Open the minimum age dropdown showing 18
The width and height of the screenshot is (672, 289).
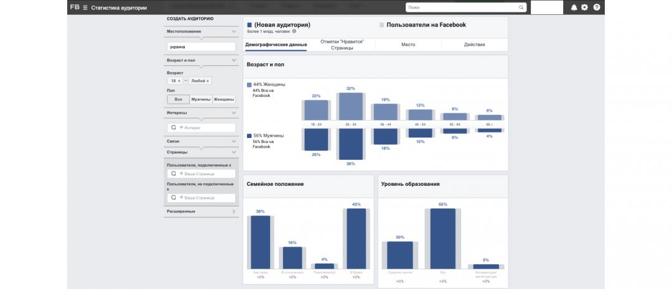pyautogui.click(x=174, y=81)
